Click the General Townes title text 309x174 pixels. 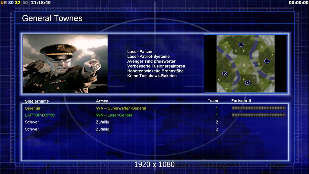52,18
